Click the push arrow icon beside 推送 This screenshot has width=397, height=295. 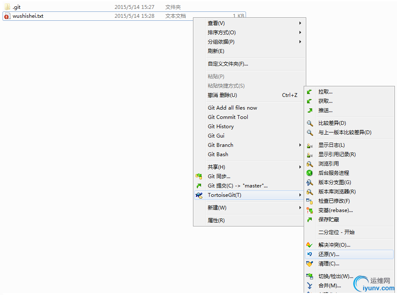pos(309,110)
